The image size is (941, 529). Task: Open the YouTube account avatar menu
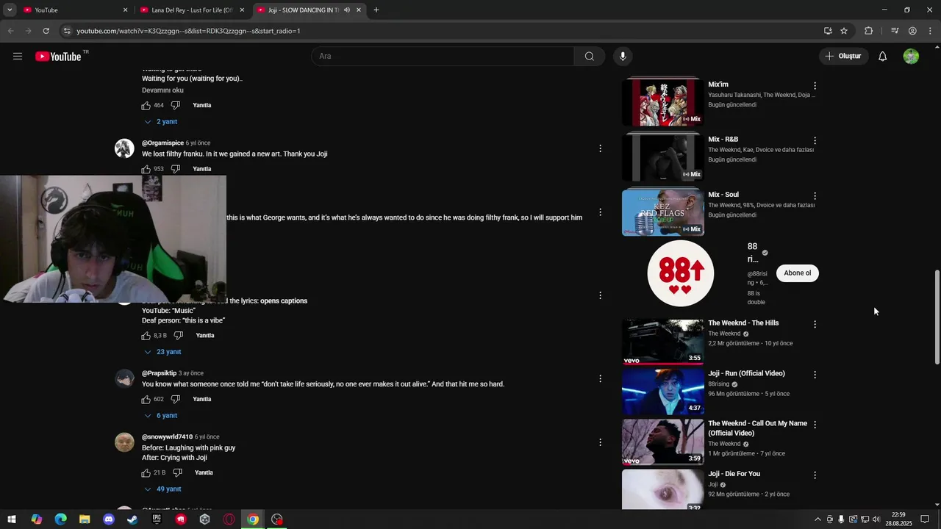[911, 56]
